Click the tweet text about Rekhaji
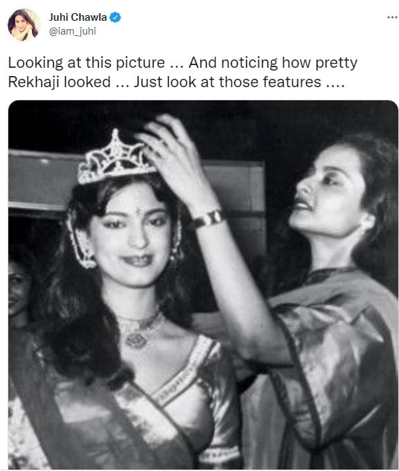Image resolution: width=399 pixels, height=471 pixels. (x=183, y=72)
